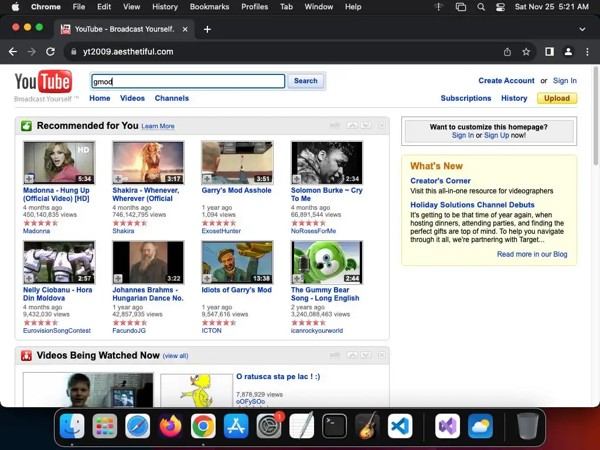The width and height of the screenshot is (600, 450).
Task: Click red Videos Being Watched Now icon
Action: (26, 356)
